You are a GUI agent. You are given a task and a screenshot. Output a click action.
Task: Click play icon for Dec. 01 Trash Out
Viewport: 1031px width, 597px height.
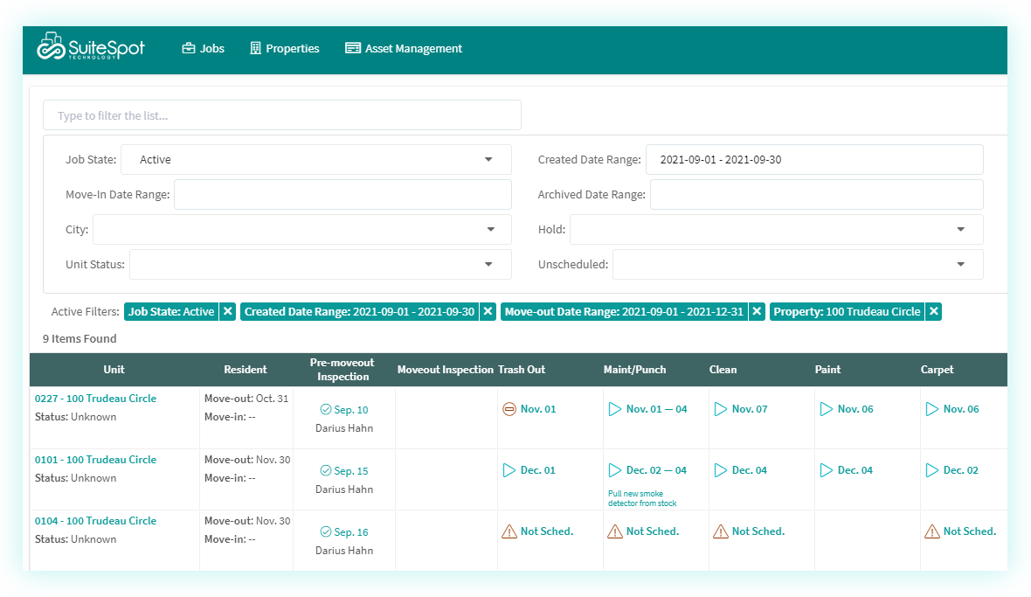(509, 470)
